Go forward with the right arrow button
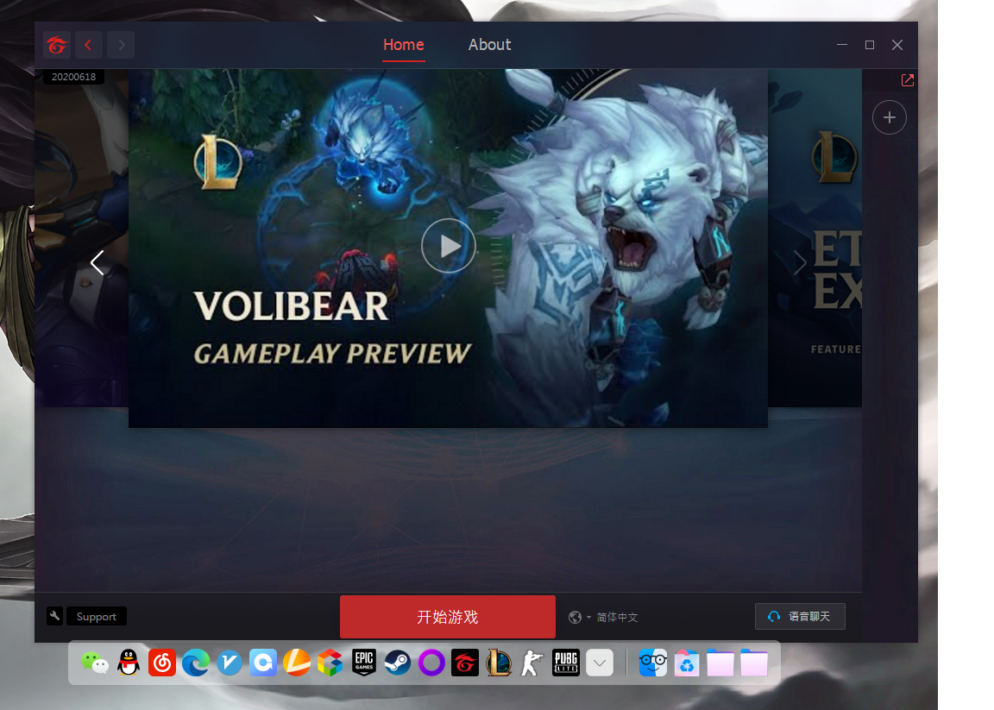This screenshot has height=710, width=994. (121, 45)
